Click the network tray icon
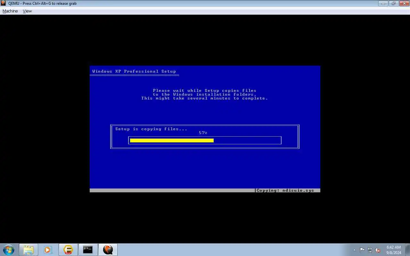 [370, 250]
